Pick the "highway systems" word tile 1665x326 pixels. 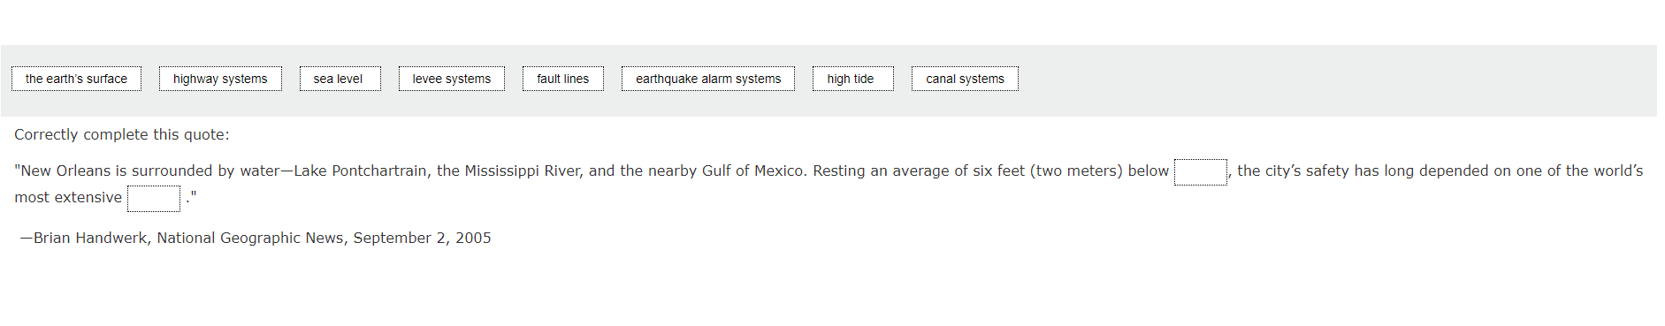220,79
